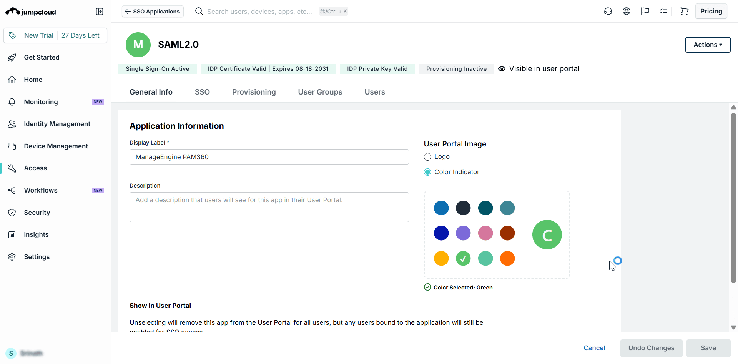Click the Insights chart icon
Viewport: 738px width, 364px height.
tap(12, 234)
